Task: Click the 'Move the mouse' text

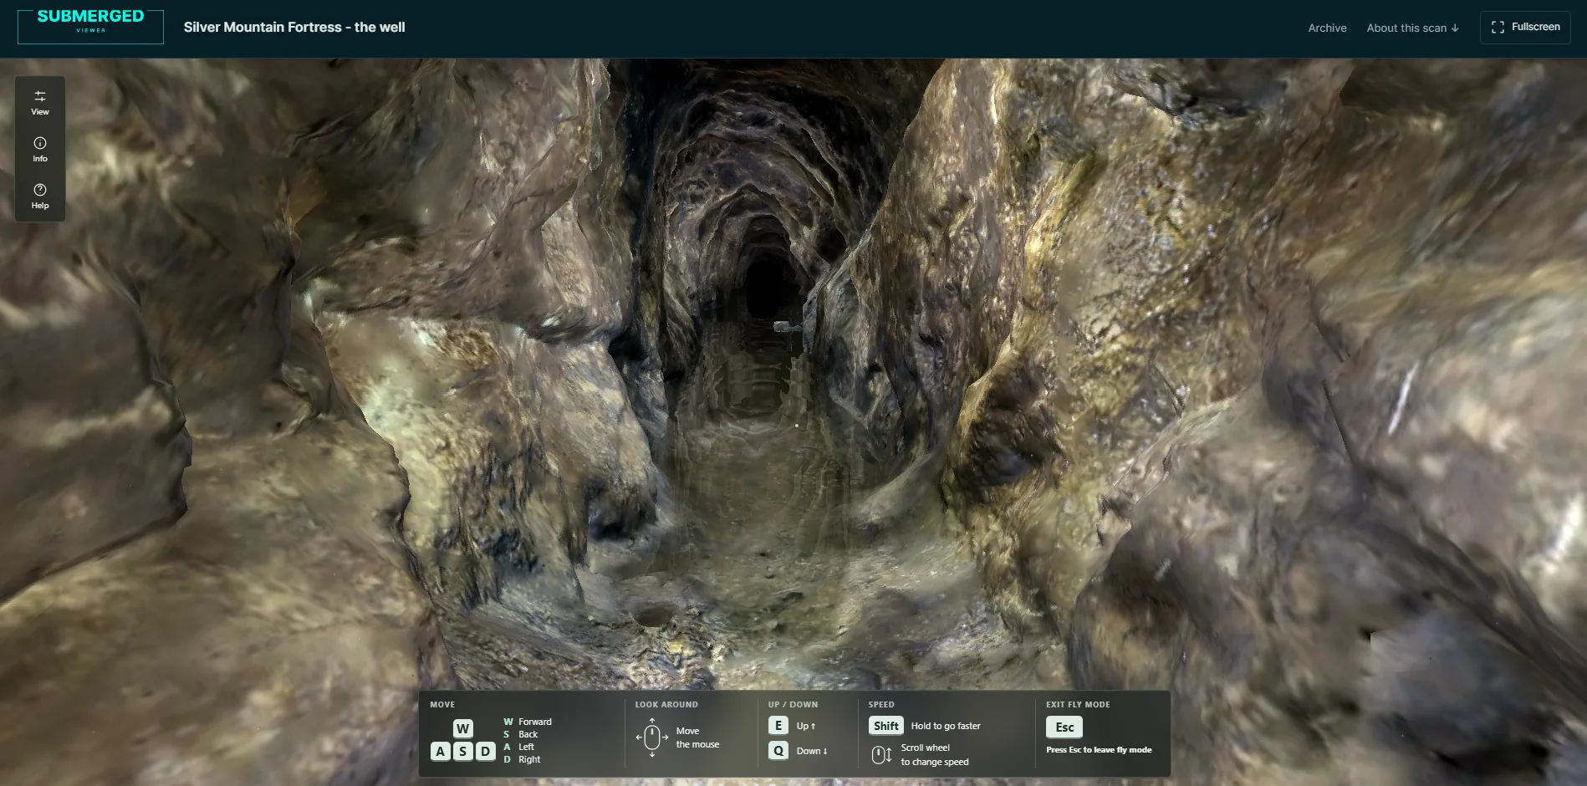Action: 697,738
